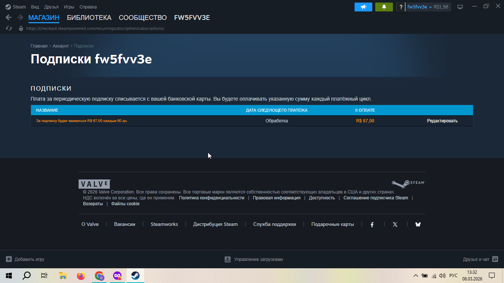This screenshot has height=283, width=504.
Task: Click the URL address bar
Action: (95, 28)
